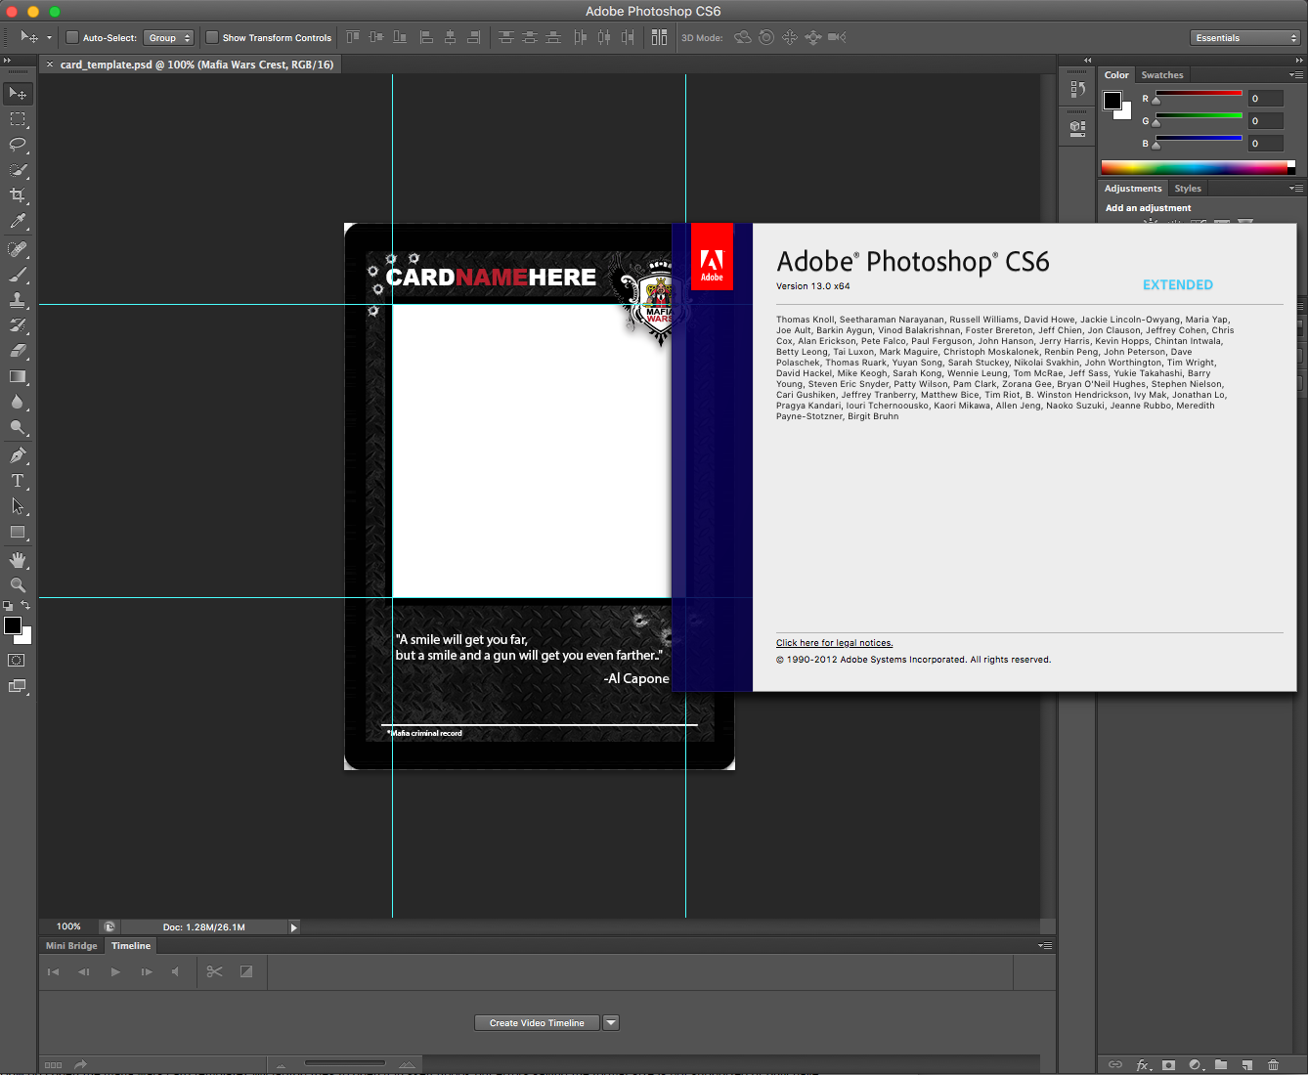Switch to the Styles tab
The height and width of the screenshot is (1075, 1308).
click(x=1188, y=189)
